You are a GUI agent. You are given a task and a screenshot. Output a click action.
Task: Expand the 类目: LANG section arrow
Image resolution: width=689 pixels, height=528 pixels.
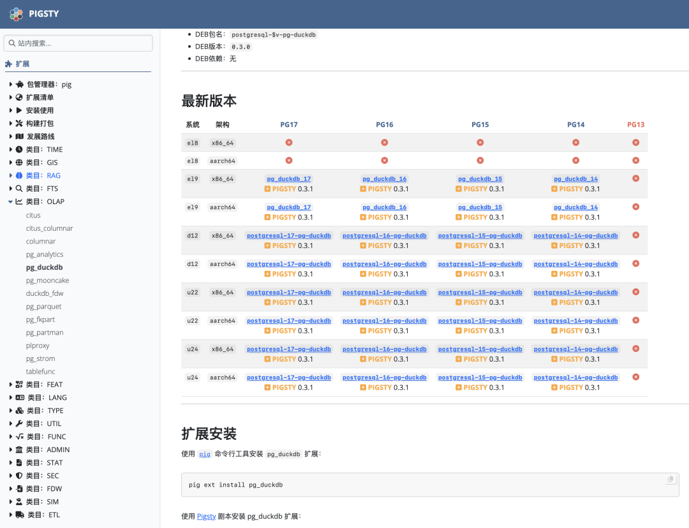[x=11, y=397]
